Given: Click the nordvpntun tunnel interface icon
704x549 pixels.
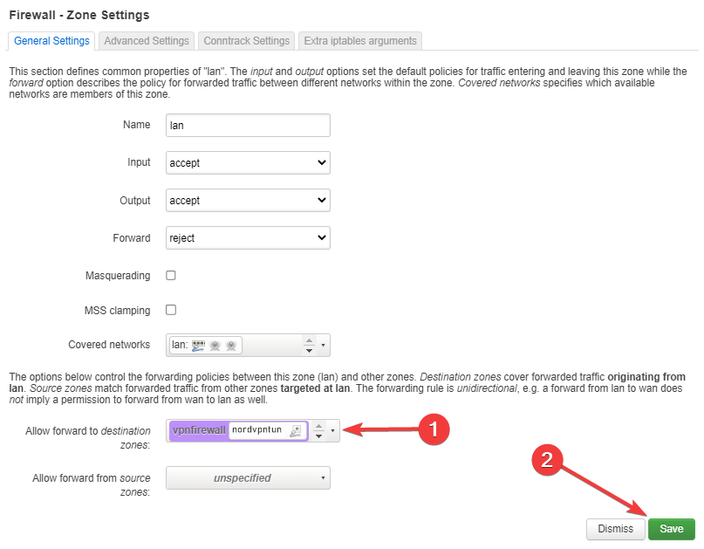Looking at the screenshot, I should click(296, 430).
